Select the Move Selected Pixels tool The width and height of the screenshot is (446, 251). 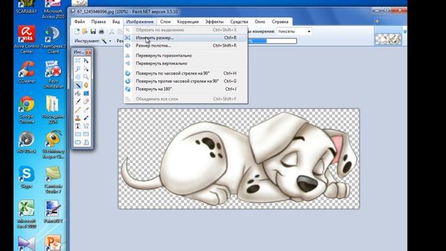86,61
